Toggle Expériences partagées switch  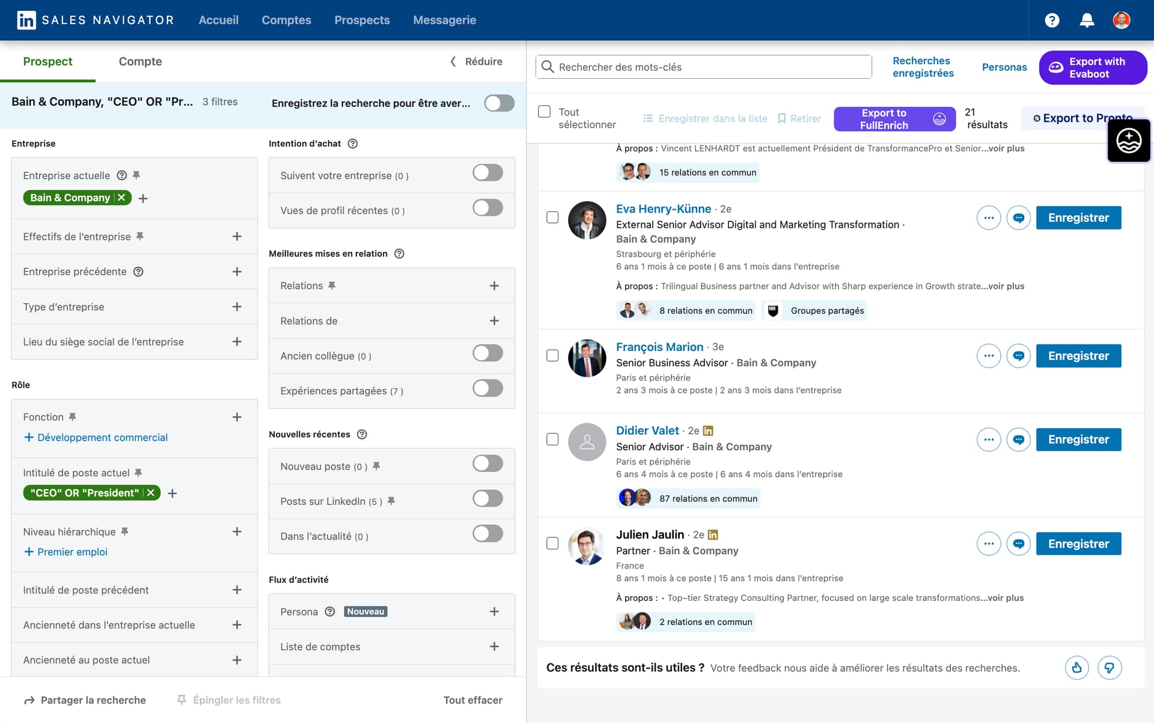487,388
